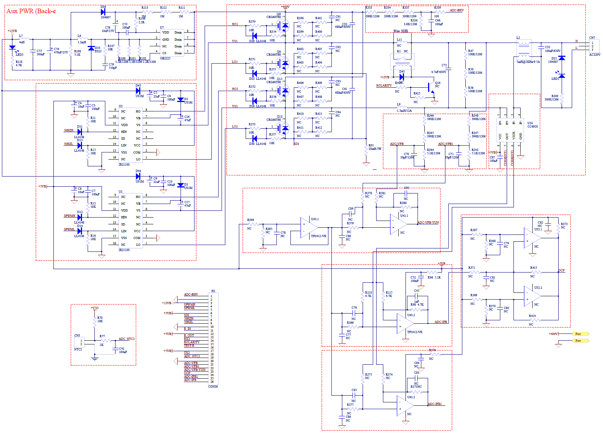The image size is (603, 434).
Task: Select the U42.2 op-amp triangle
Action: 405,406
